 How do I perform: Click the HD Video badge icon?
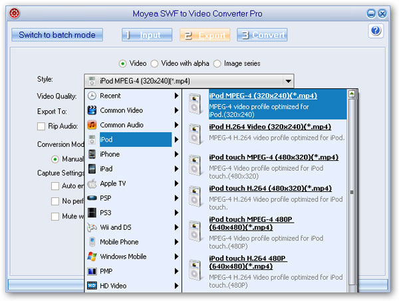92,286
